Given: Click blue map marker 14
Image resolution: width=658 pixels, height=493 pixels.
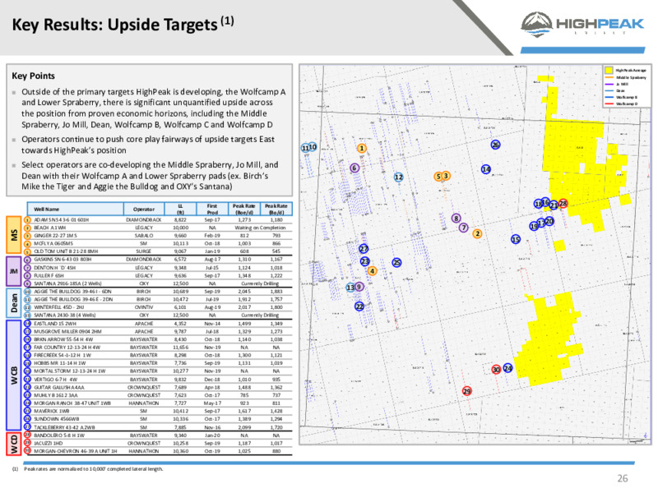Looking at the screenshot, I should [x=486, y=169].
